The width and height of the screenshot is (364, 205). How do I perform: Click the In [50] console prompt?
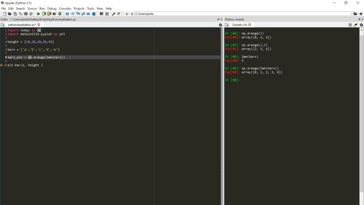232,80
